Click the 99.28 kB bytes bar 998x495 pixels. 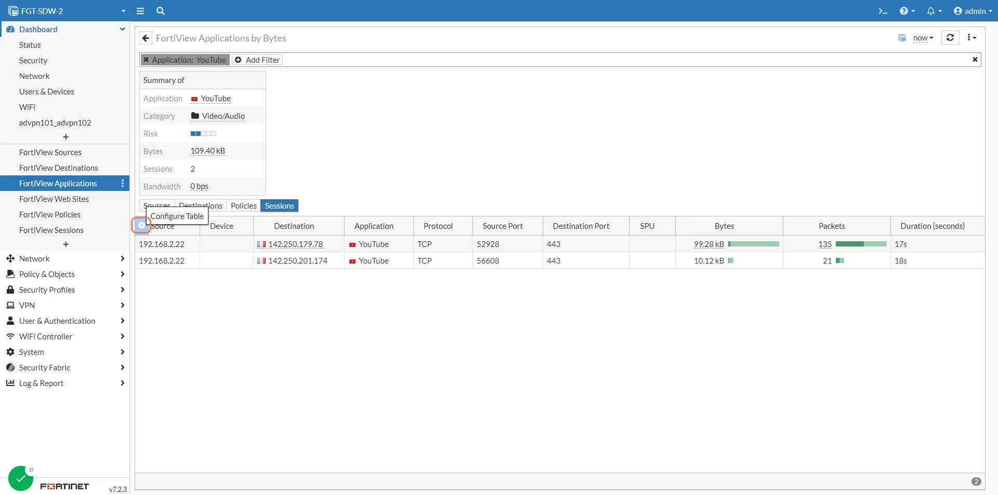[x=754, y=244]
